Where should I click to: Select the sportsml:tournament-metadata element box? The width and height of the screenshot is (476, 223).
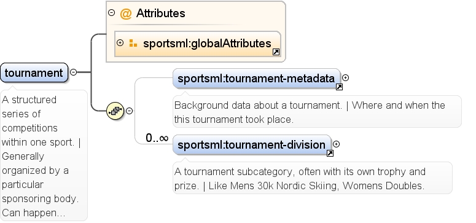coord(257,79)
